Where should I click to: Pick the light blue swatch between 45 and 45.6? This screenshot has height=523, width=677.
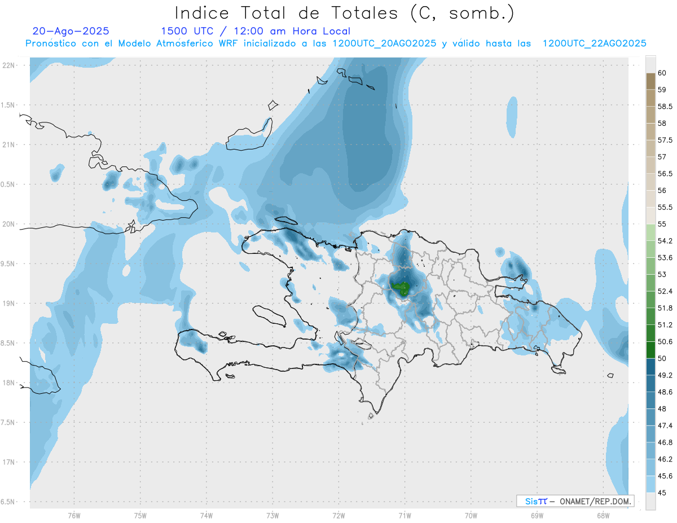point(650,484)
